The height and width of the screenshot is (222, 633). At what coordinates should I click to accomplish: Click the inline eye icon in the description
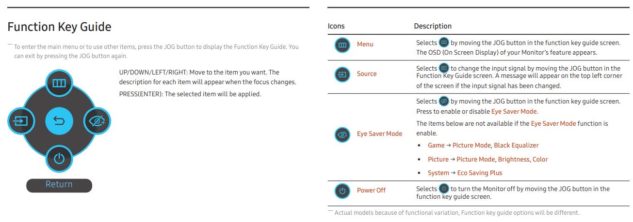[x=444, y=101]
